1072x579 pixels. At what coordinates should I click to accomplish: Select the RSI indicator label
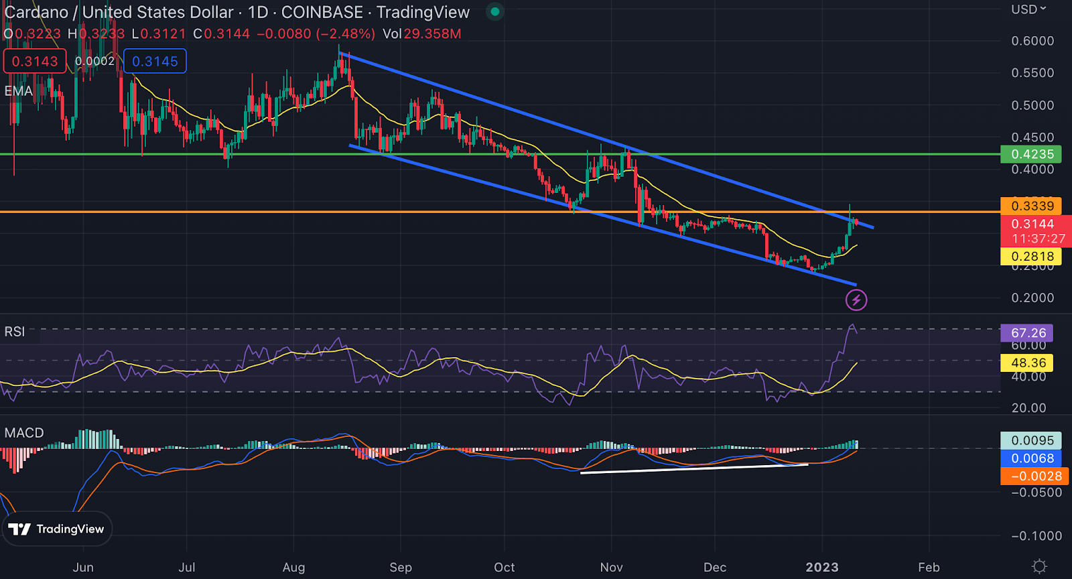click(x=14, y=331)
